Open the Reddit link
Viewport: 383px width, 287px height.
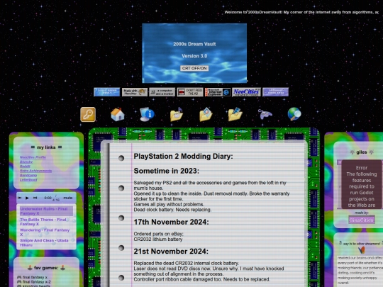[x=25, y=167]
